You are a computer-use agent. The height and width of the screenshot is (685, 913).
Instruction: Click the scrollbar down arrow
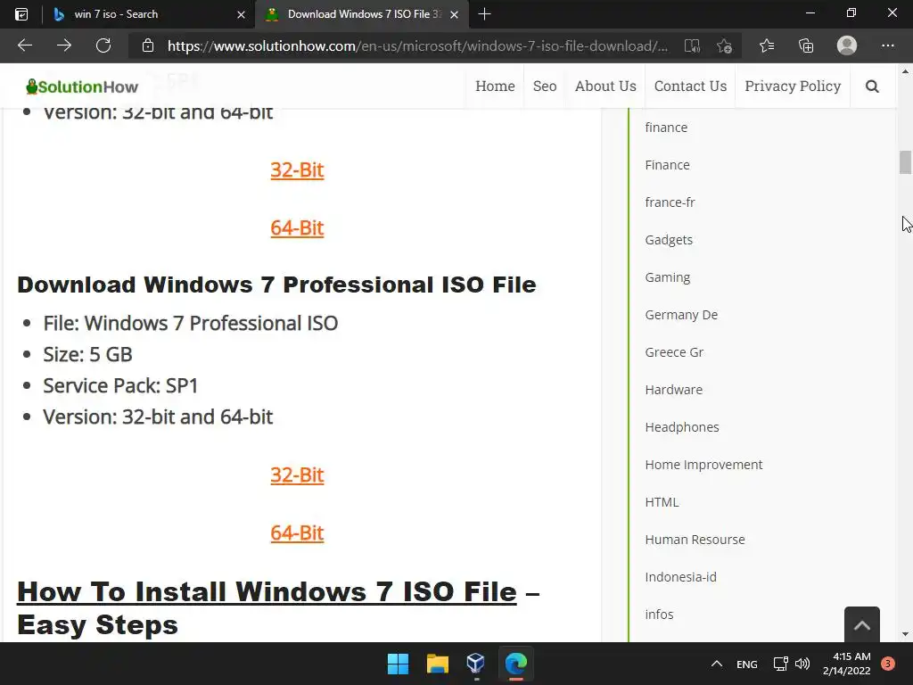(x=905, y=634)
